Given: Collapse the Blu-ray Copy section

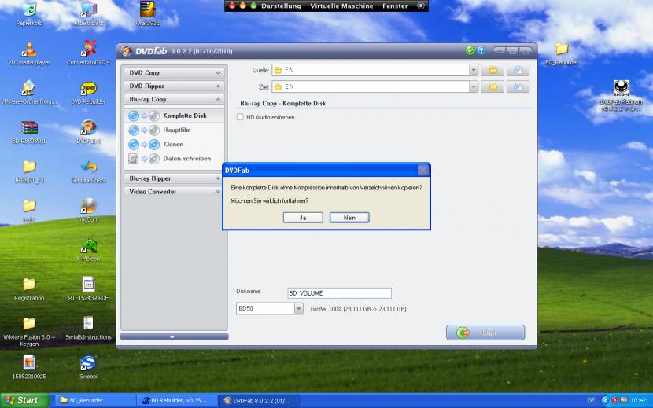Looking at the screenshot, I should click(x=174, y=99).
